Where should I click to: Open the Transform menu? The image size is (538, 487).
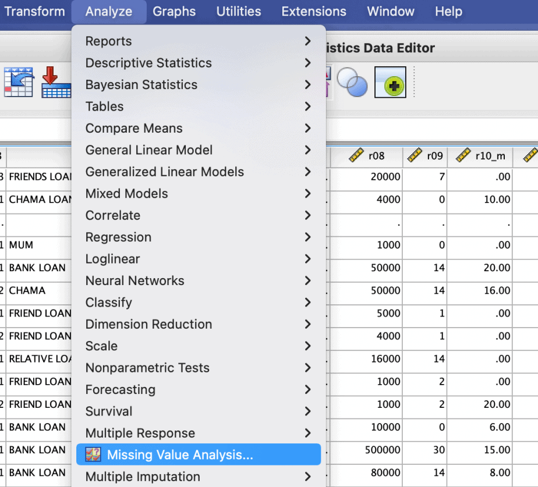coord(34,11)
